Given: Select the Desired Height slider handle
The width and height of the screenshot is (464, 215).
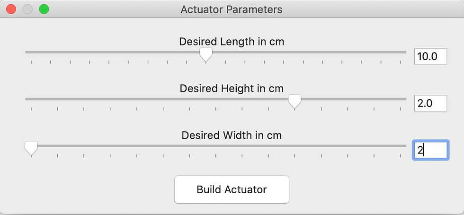Looking at the screenshot, I should tap(294, 100).
